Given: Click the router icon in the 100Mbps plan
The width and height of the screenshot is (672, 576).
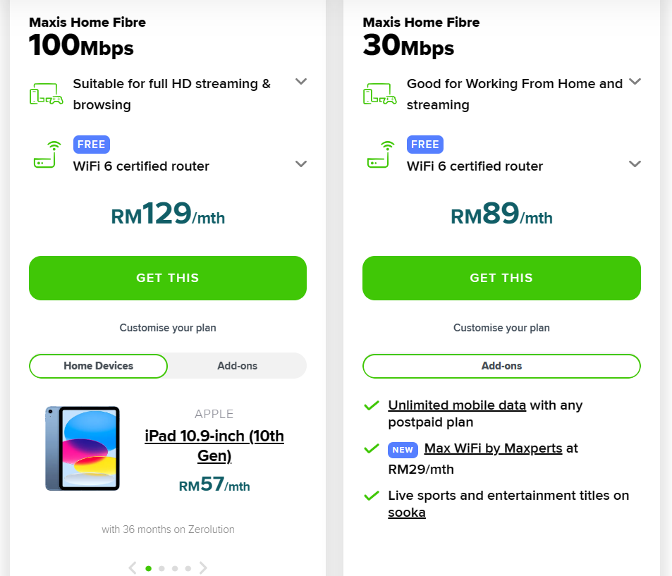Looking at the screenshot, I should [47, 154].
